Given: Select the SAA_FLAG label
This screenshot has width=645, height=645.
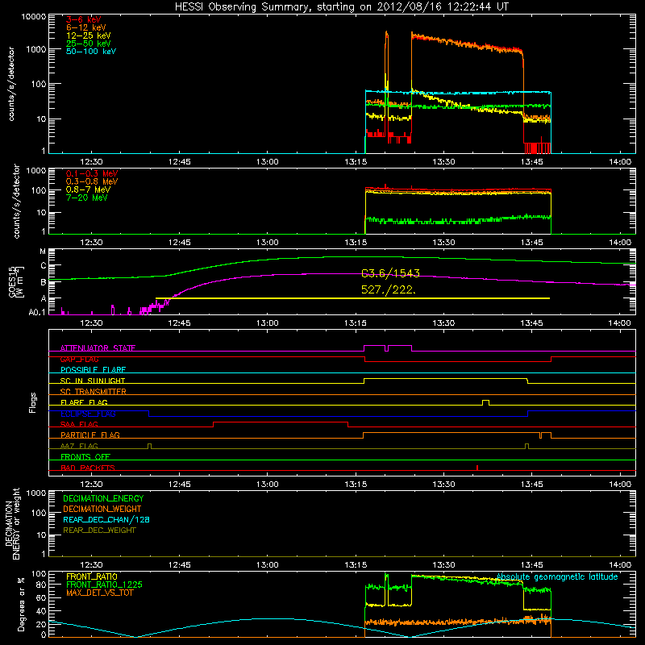Looking at the screenshot, I should pos(79,424).
